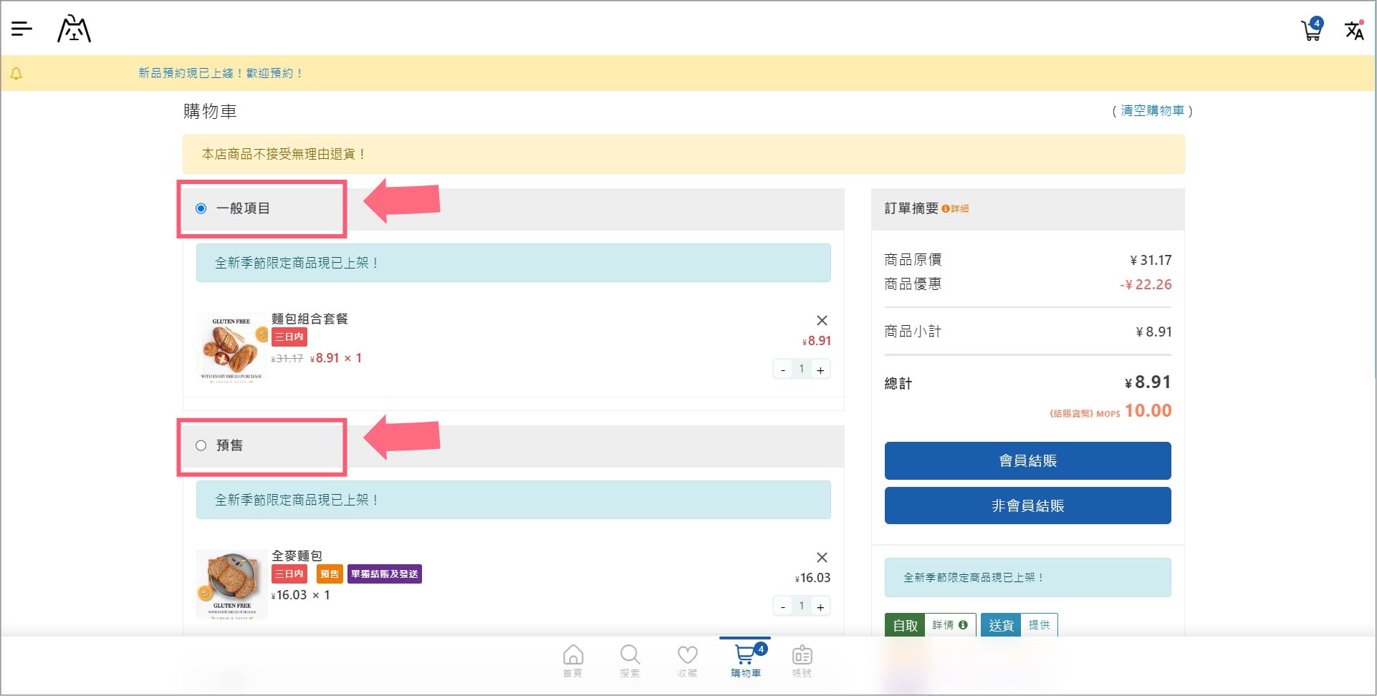
Task: Click the mountain logo icon
Action: [x=74, y=29]
